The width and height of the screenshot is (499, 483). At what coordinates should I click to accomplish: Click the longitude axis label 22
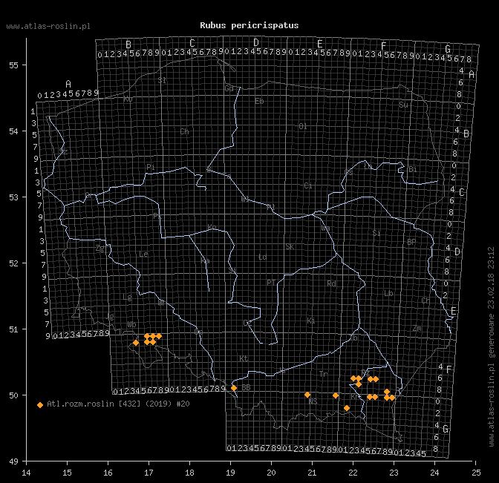(353, 473)
